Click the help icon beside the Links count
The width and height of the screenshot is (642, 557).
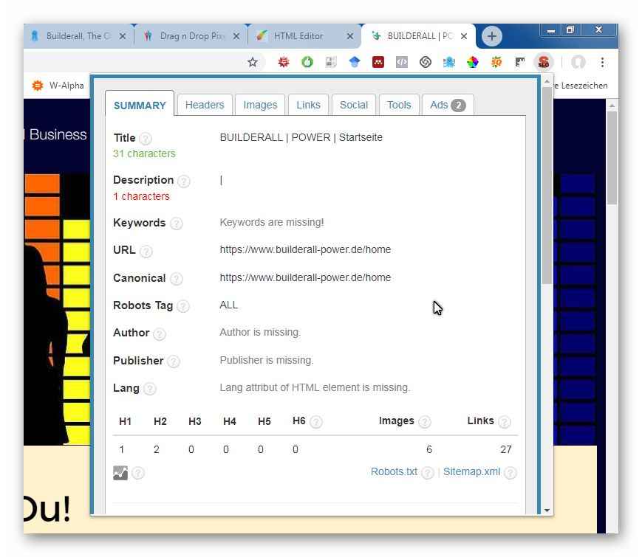(505, 422)
